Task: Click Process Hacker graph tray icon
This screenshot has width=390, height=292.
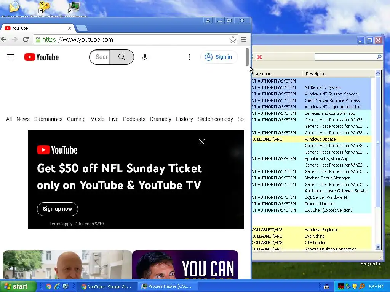Action: coord(341,287)
